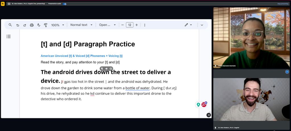Open blue more options on Alex's tile
This screenshot has height=131, width=291.
click(287, 72)
